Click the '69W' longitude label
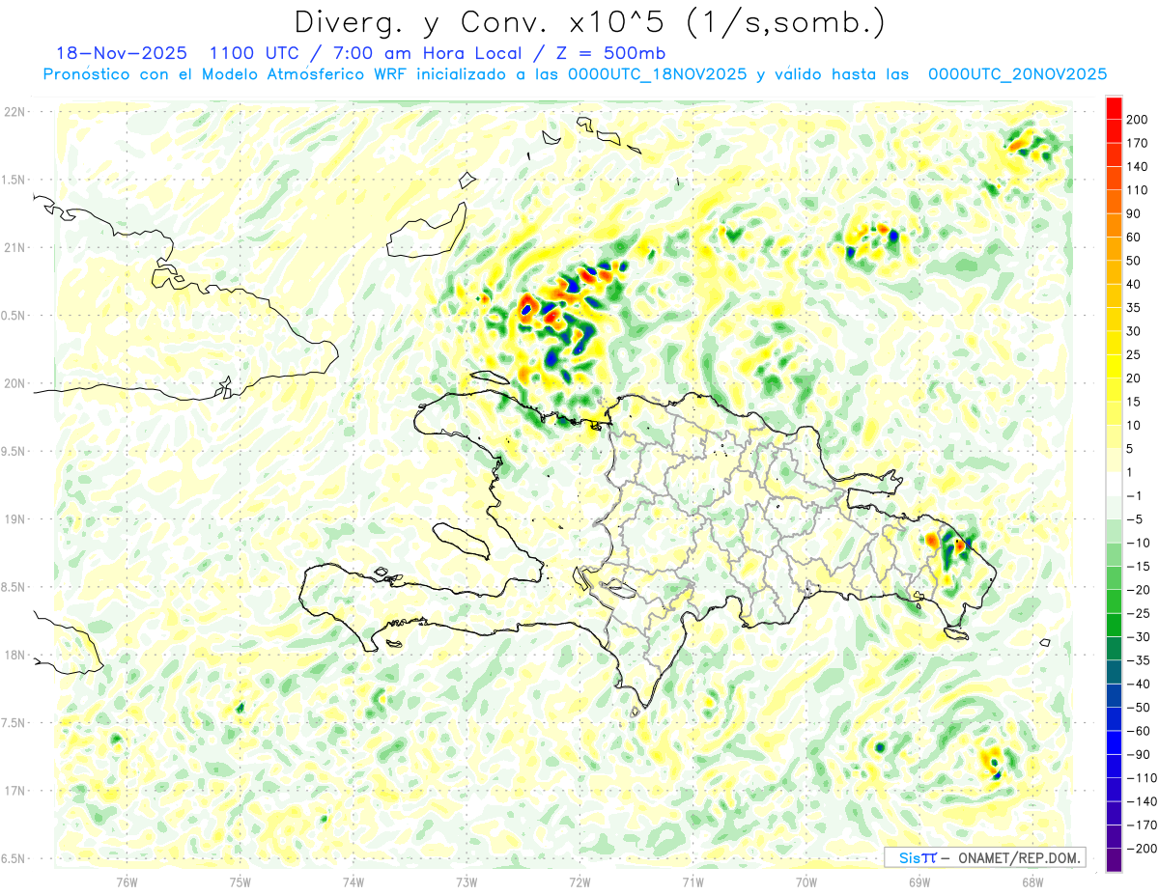The height and width of the screenshot is (895, 1159). [x=919, y=881]
